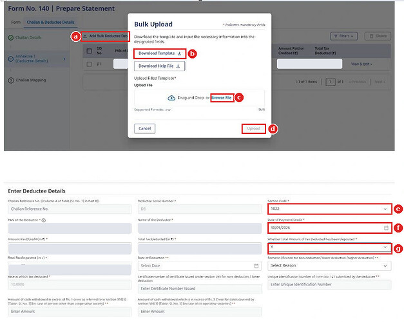This screenshot has height=322, width=404.
Task: Click the download arrow icon on Download Template
Action: [179, 53]
